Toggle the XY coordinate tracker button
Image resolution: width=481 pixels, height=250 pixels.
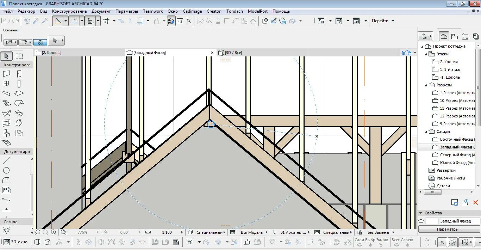pyautogui.click(x=90, y=21)
